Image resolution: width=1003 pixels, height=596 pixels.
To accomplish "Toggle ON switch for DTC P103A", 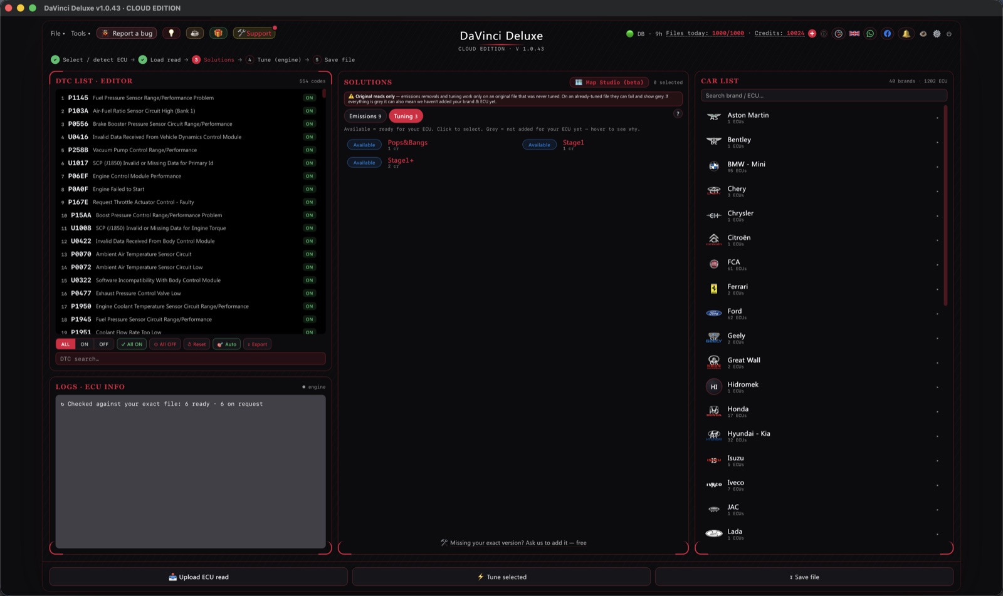I will [x=309, y=111].
